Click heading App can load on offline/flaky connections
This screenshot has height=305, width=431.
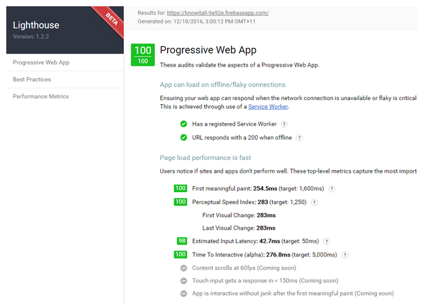[223, 85]
